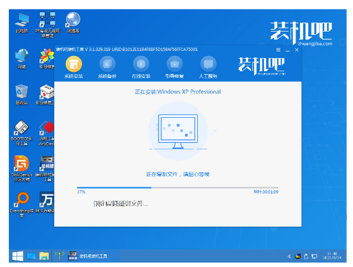Open the 回收站 recycle bin icon
353x267 pixels.
point(22,95)
